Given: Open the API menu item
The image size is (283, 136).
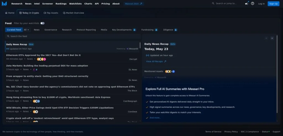Looking at the screenshot, I should tap(97, 4).
